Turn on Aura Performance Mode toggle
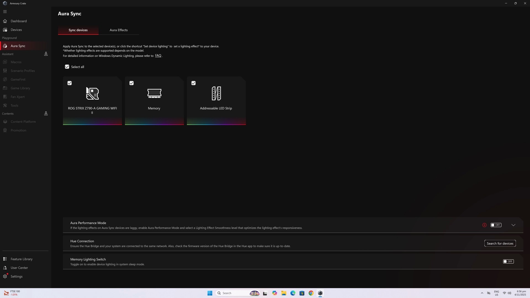Viewport: 530px width, 298px height. [496, 225]
